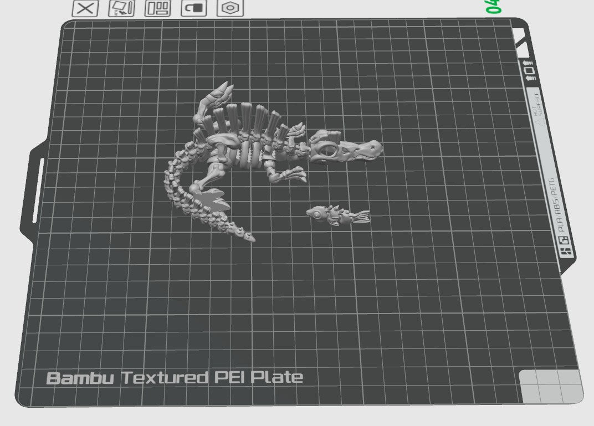Image resolution: width=594 pixels, height=426 pixels.
Task: Open plate settings via the hexagon icon
Action: 230,8
